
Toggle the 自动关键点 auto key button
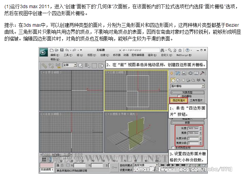click(126, 166)
